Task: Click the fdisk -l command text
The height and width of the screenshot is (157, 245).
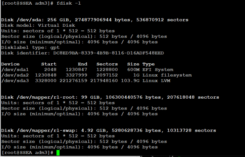Action: point(69,3)
